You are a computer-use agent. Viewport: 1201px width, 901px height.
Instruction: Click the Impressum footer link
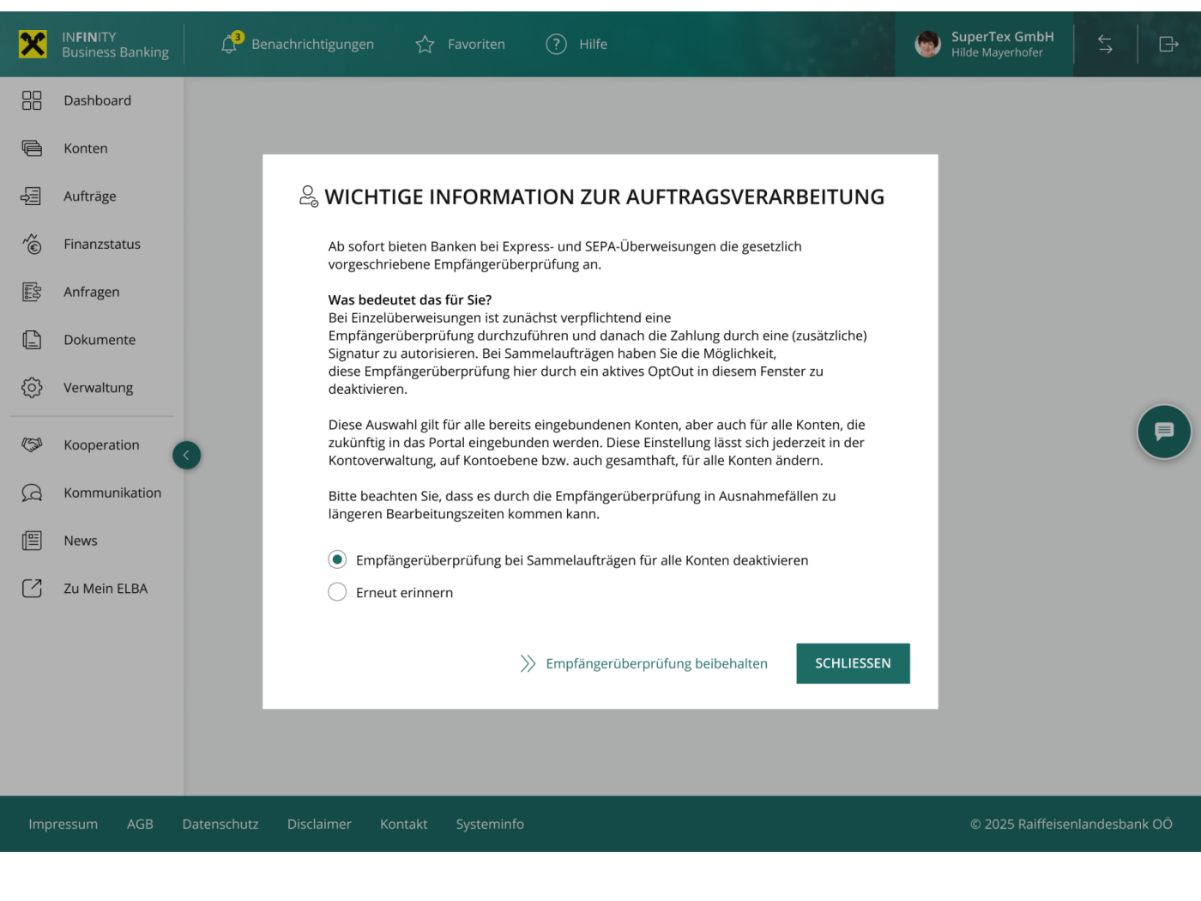(63, 824)
